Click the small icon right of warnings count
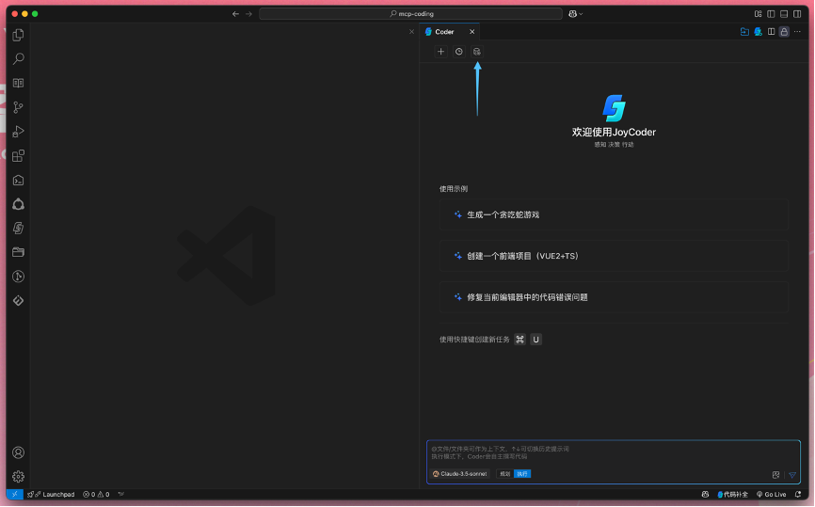The height and width of the screenshot is (507, 815). [x=121, y=495]
